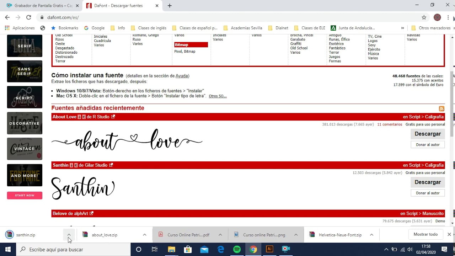The image size is (455, 256).
Task: Open Mail app from taskbar
Action: coord(204,249)
